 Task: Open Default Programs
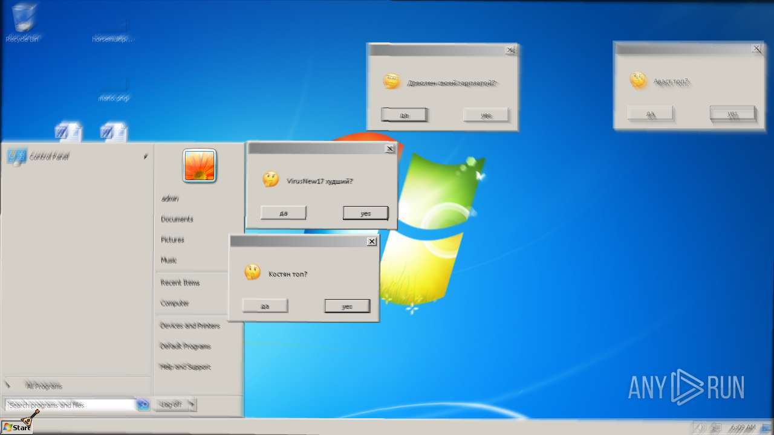pos(186,346)
